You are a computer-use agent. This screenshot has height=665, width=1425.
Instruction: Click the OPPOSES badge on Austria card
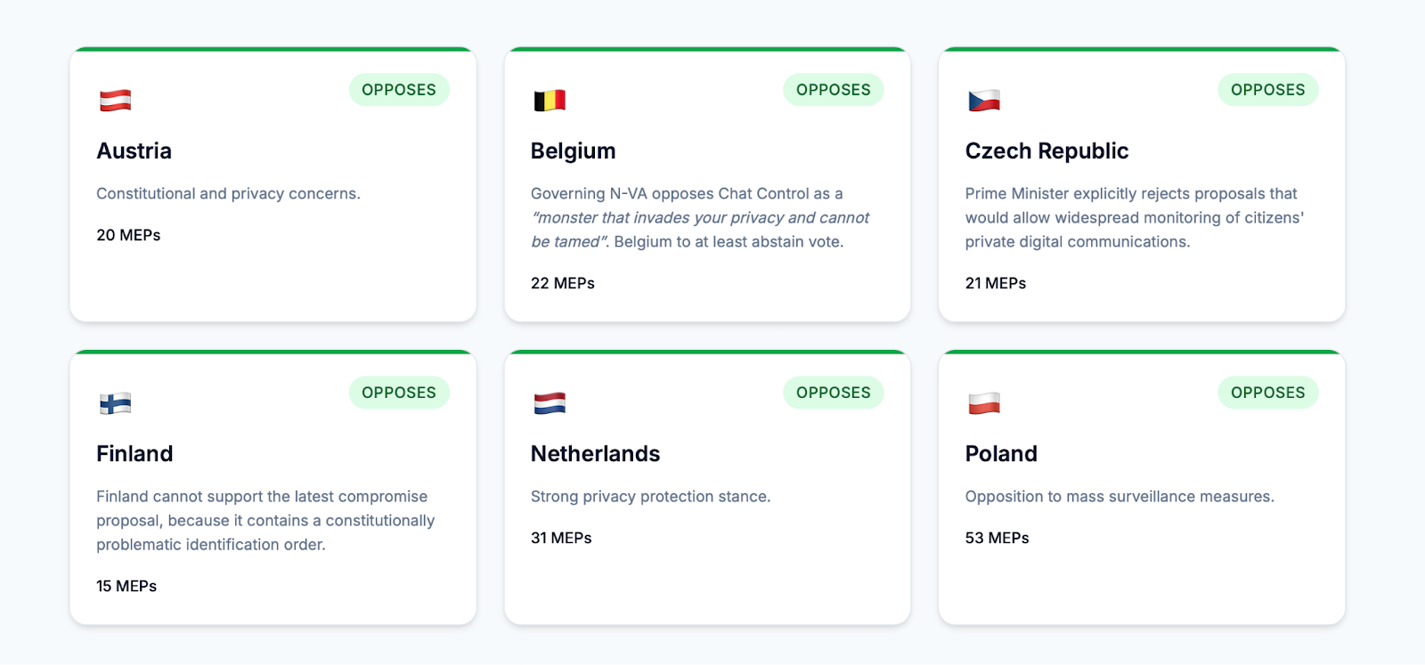(x=399, y=90)
